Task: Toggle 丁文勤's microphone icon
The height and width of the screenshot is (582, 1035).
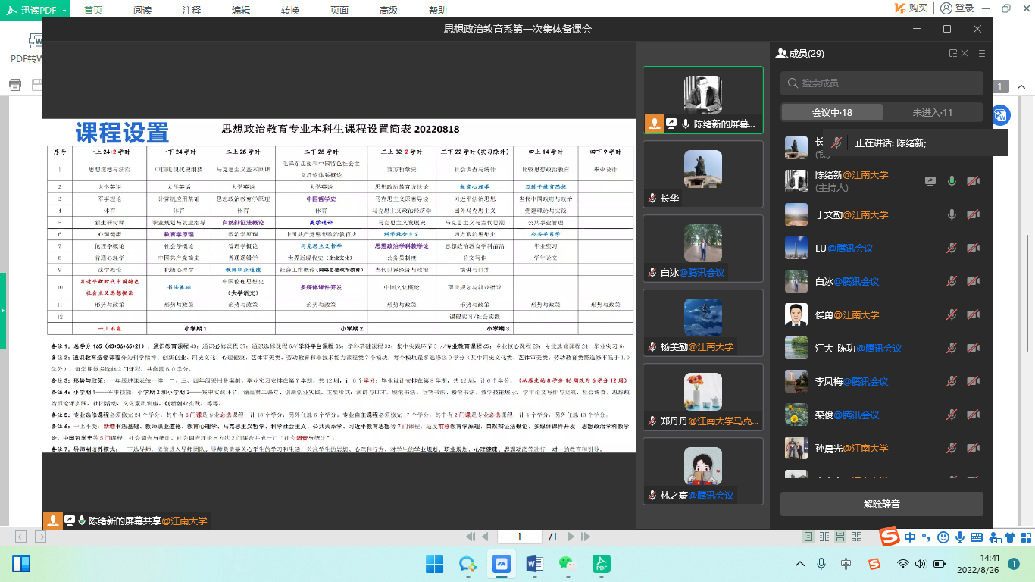Action: point(952,215)
